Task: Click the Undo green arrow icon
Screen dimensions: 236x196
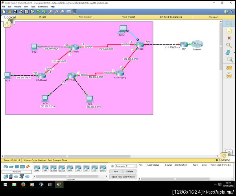Action: point(38,11)
